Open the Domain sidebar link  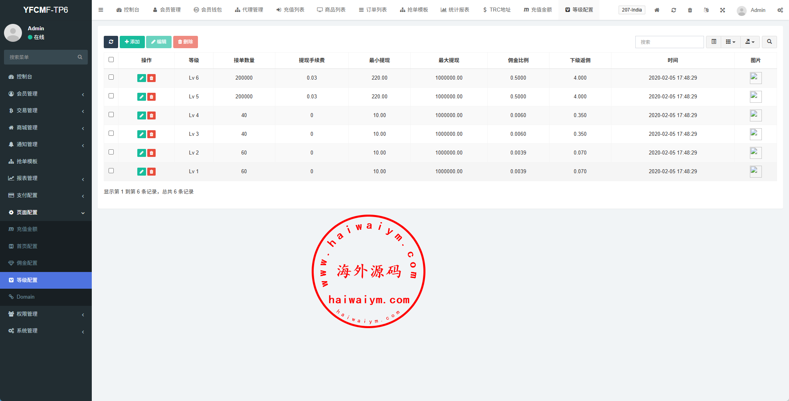(x=26, y=297)
